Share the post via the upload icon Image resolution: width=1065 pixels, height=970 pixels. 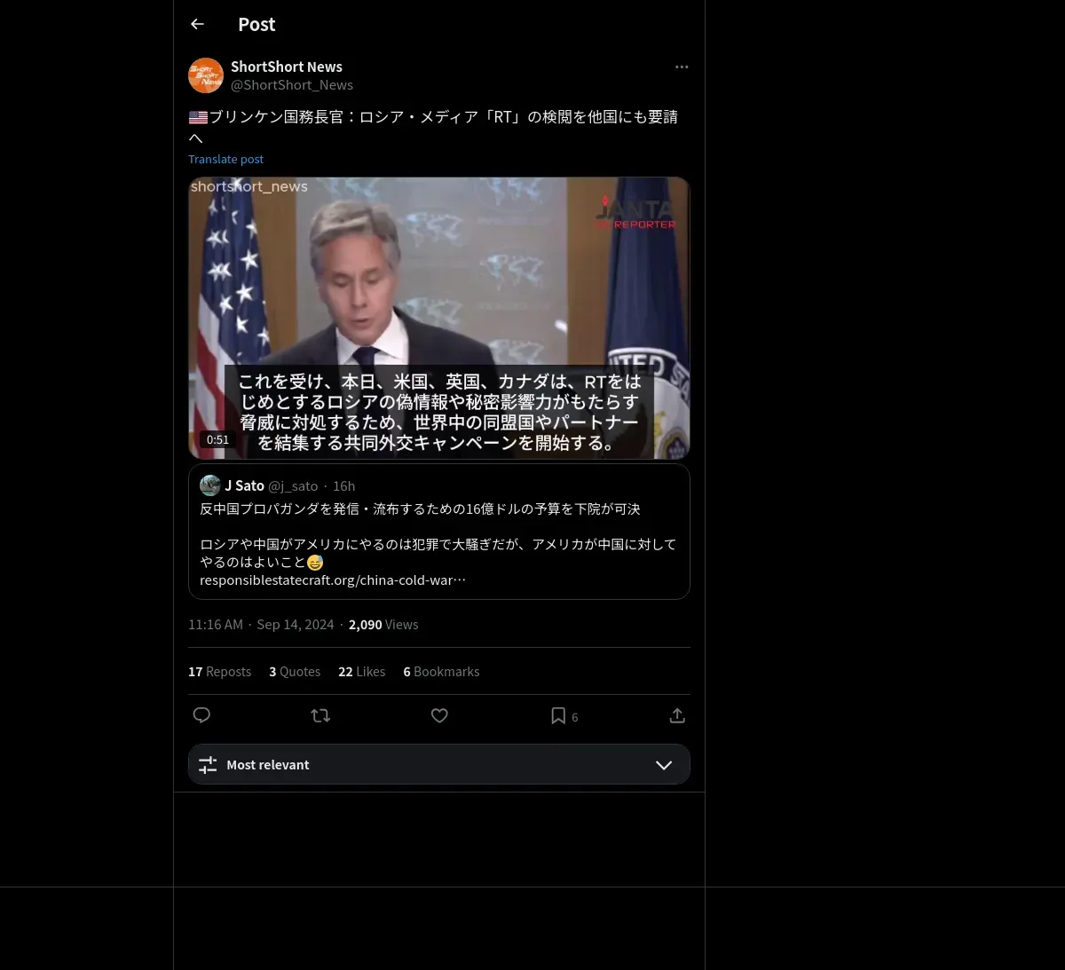pos(677,715)
